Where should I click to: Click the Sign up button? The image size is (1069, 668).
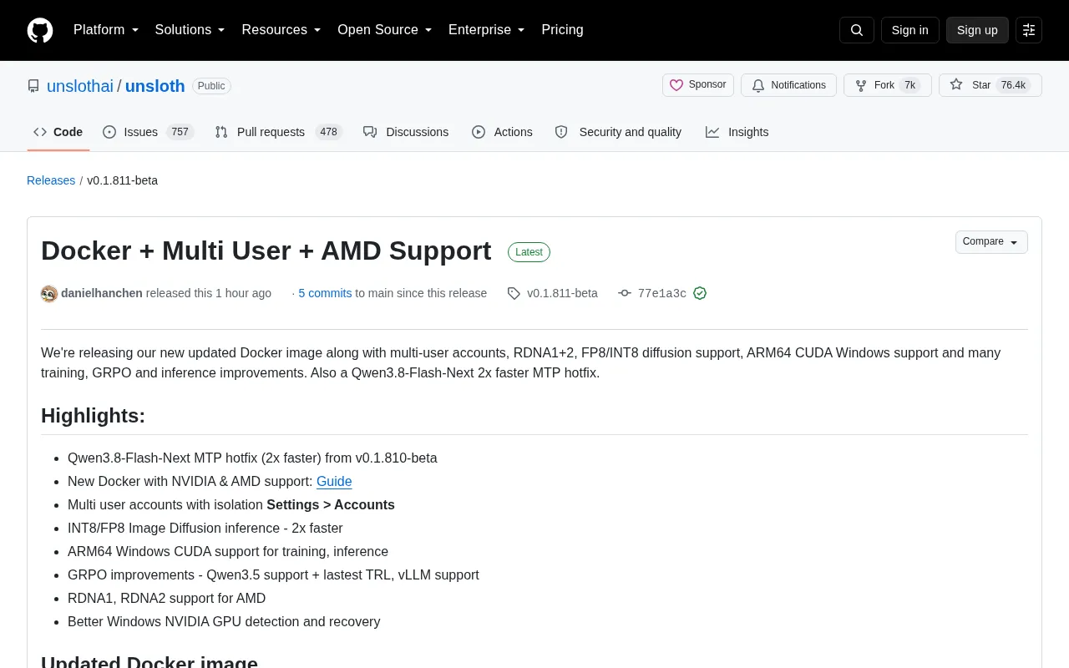point(977,30)
